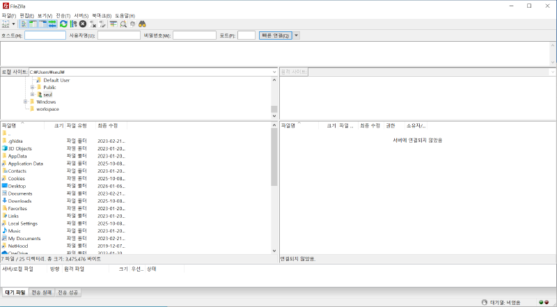This screenshot has height=307, width=557.
Task: Toggle synchronized browsing icon
Action: point(132,24)
